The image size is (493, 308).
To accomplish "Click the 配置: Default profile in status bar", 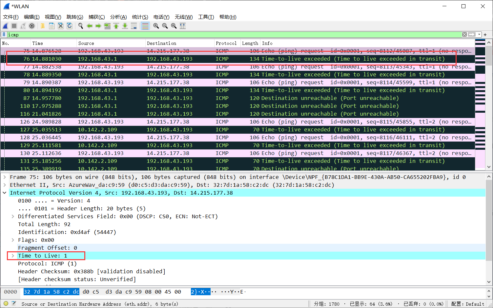I will (468, 304).
